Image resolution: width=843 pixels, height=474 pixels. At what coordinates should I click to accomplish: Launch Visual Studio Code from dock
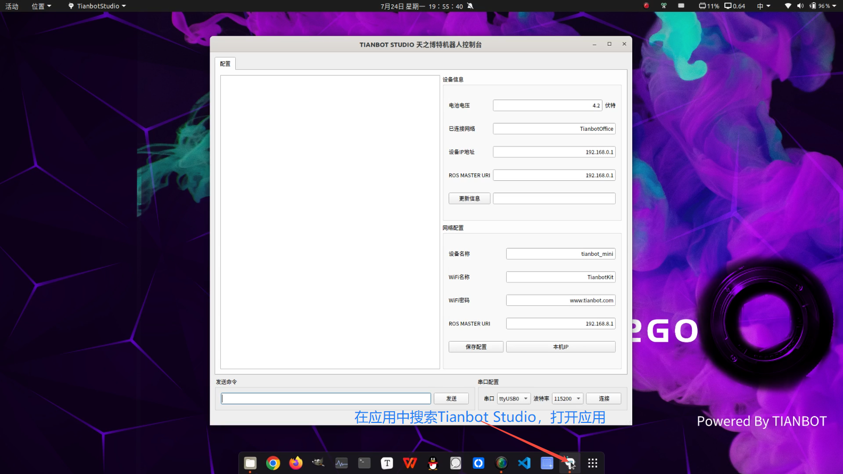tap(524, 463)
